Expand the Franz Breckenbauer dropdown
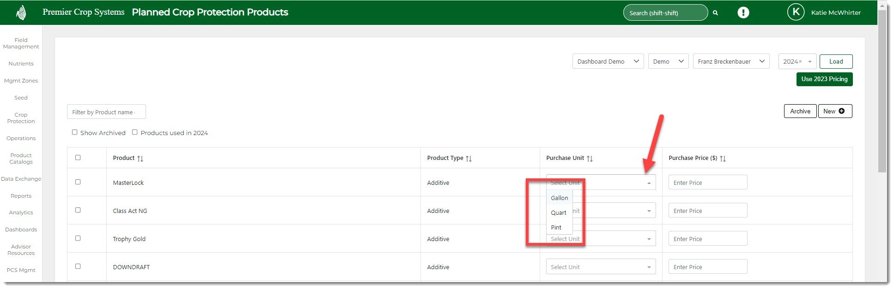 [730, 61]
